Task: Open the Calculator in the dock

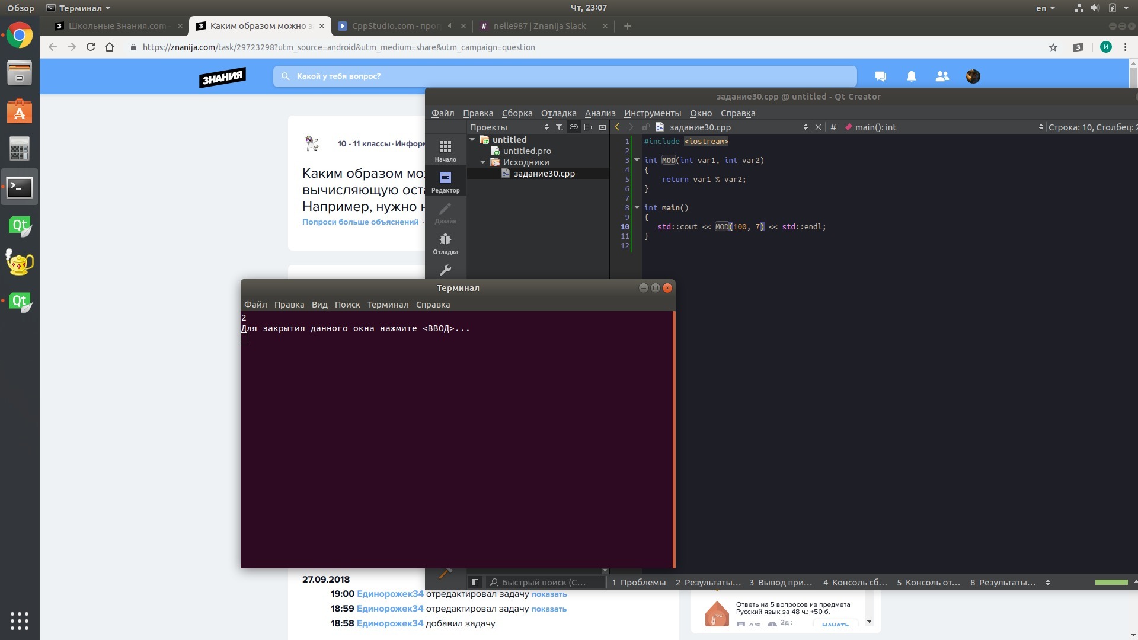Action: click(x=20, y=149)
